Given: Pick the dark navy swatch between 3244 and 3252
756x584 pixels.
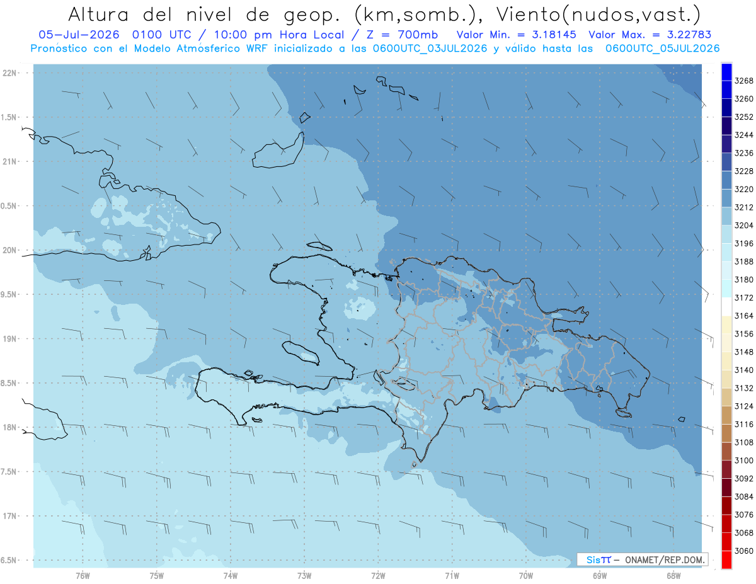Looking at the screenshot, I should pyautogui.click(x=726, y=126).
